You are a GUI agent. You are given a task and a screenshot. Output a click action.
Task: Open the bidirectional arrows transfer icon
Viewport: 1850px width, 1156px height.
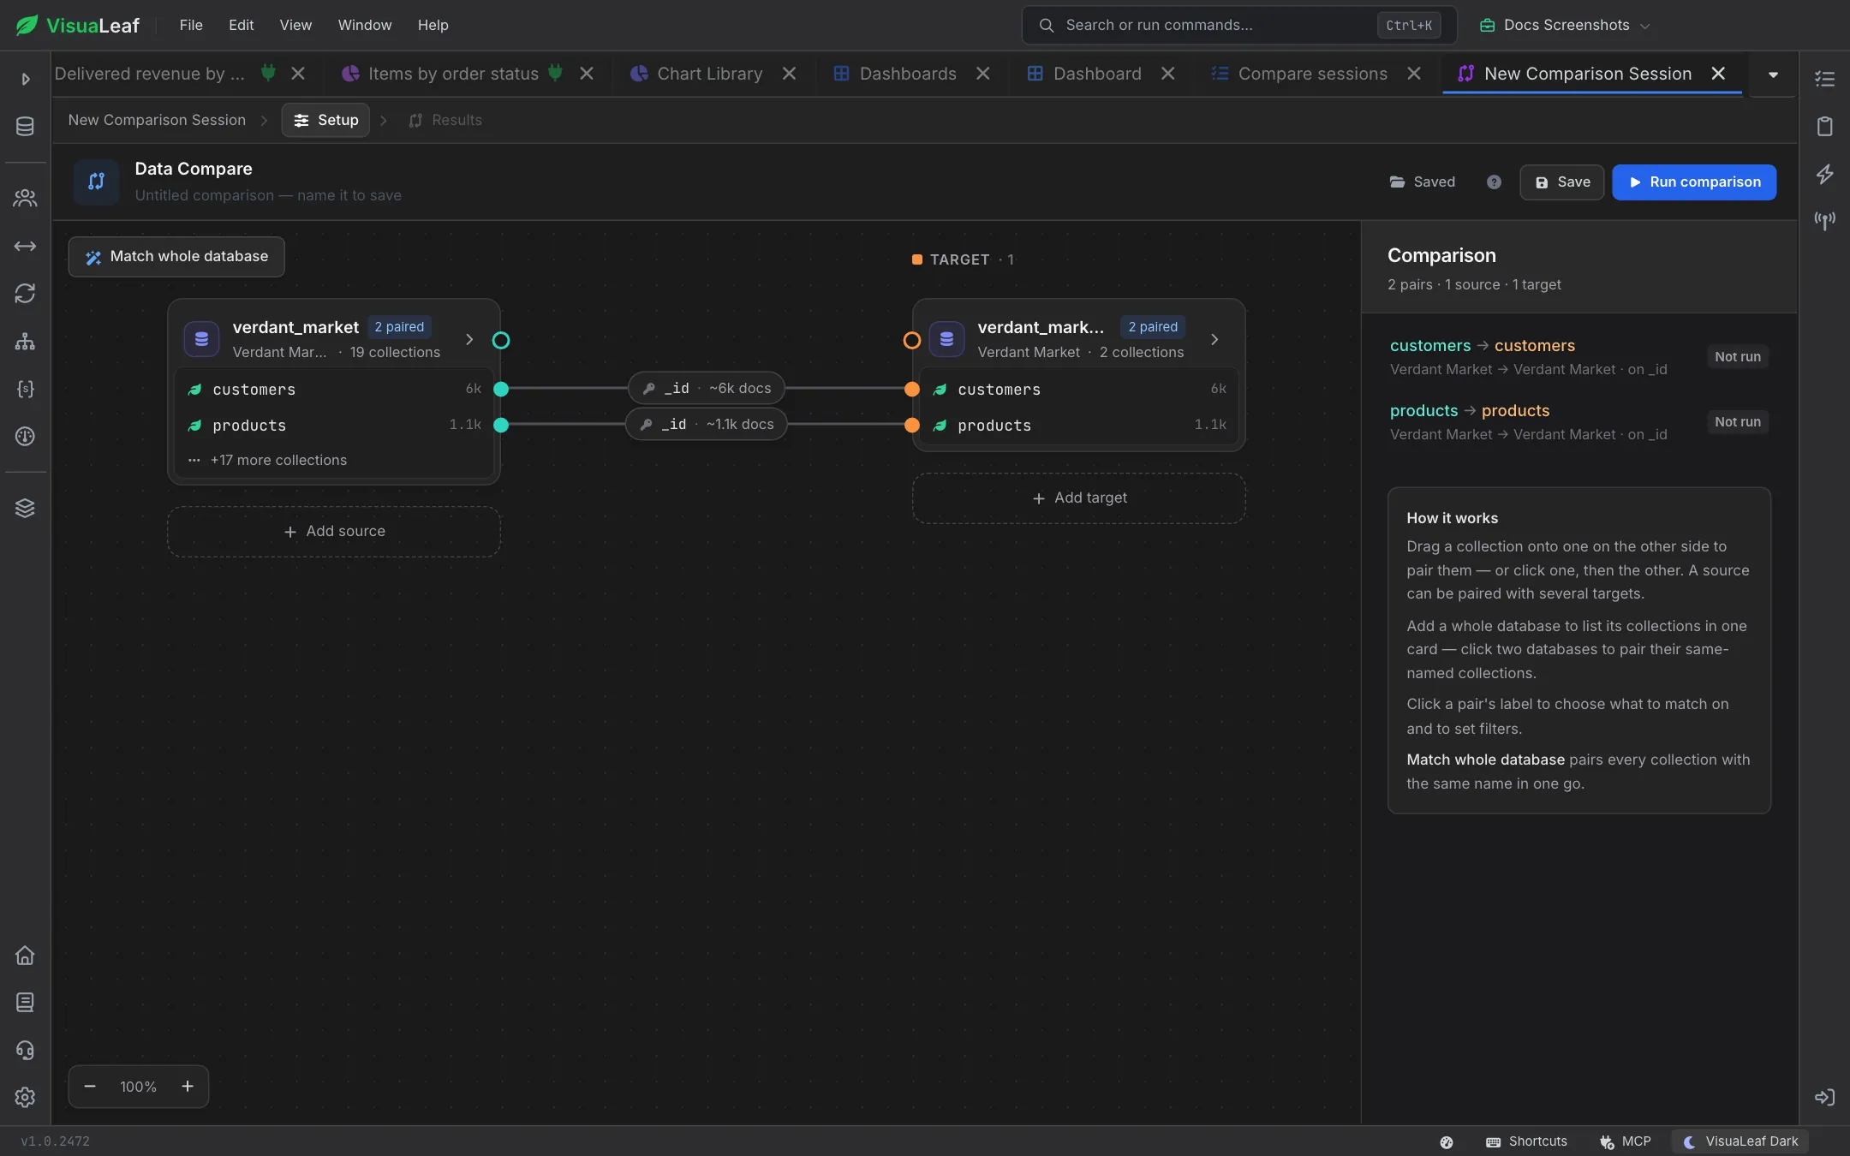(x=25, y=247)
